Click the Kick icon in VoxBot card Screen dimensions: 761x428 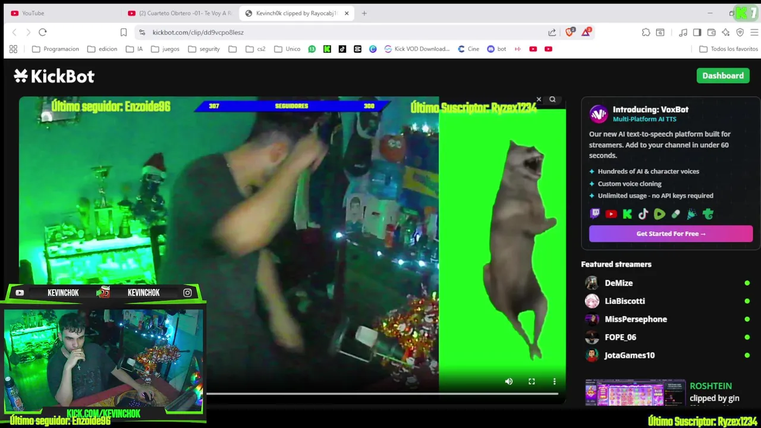(x=627, y=214)
